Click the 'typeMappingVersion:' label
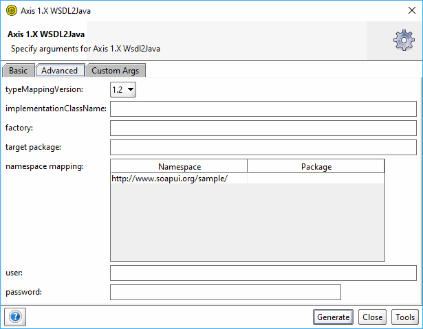 (x=44, y=89)
